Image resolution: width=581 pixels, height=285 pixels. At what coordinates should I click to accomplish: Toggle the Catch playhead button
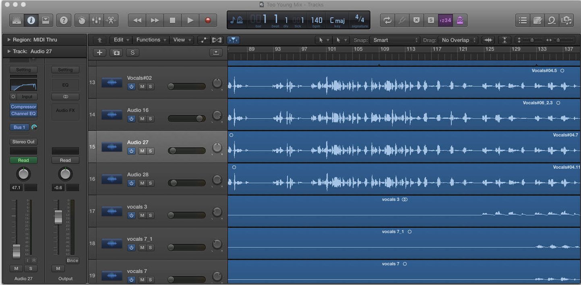(x=233, y=40)
